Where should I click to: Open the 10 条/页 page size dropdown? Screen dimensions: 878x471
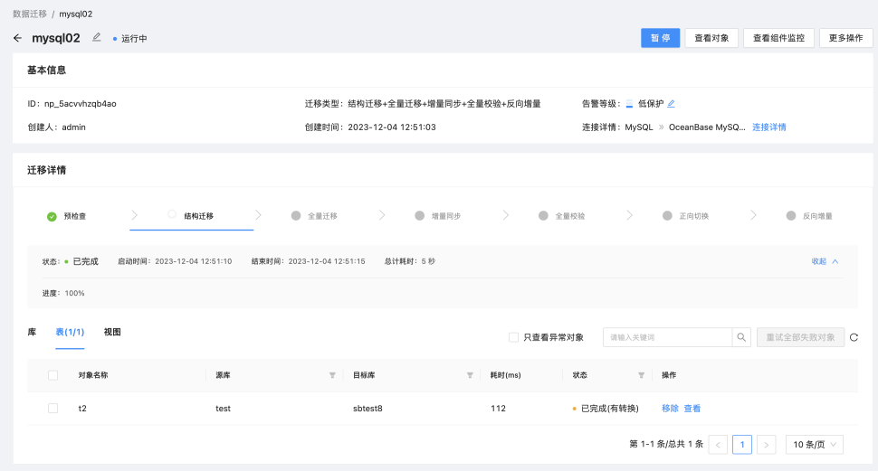814,445
